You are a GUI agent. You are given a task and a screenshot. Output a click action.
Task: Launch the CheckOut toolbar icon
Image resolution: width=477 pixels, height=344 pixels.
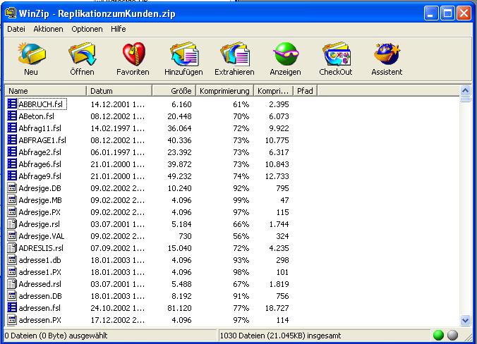[336, 55]
